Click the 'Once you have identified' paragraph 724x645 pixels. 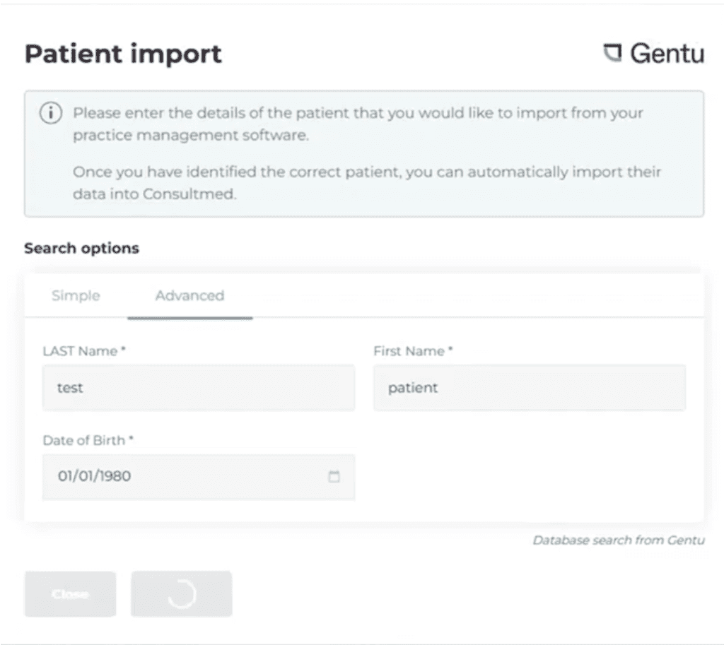(x=367, y=183)
